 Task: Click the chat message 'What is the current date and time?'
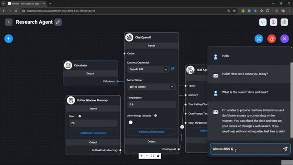pos(245,92)
